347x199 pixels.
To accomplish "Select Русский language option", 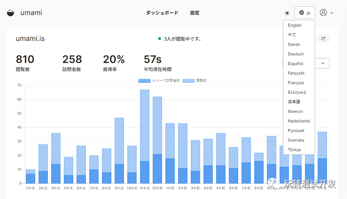I will [296, 131].
